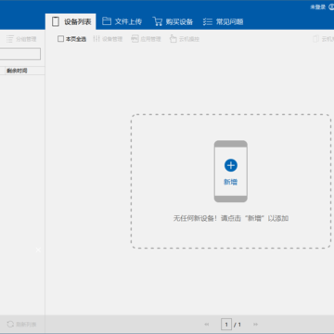Switch to the 设备列表 tab
Screen dimensions: 334x334
[71, 21]
